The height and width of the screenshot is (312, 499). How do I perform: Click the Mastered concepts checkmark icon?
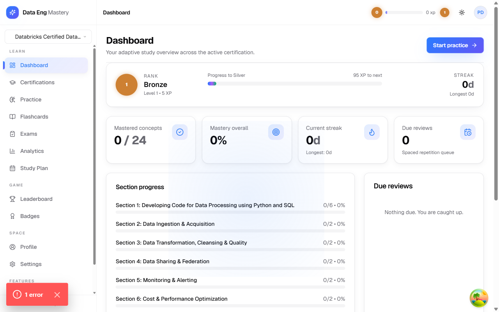[180, 132]
